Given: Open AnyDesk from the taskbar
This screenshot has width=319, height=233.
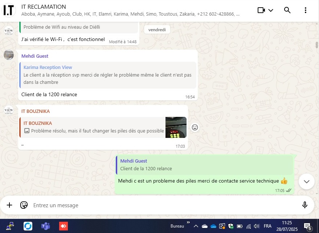Looking at the screenshot, I should pyautogui.click(x=64, y=226).
